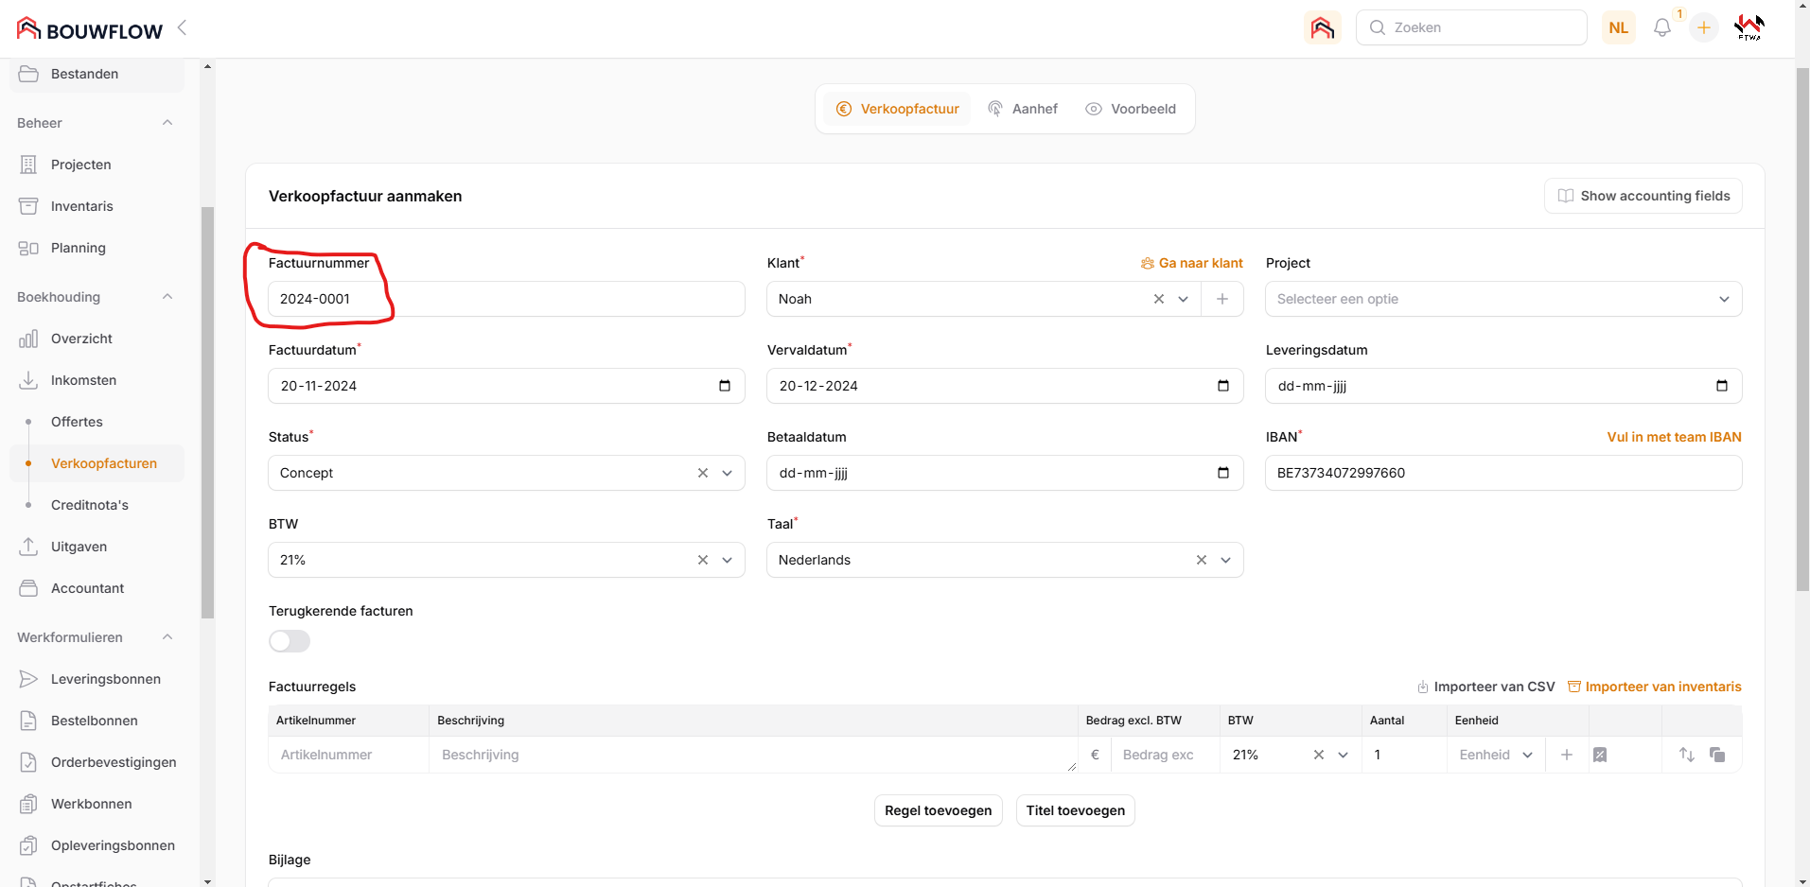Enable Terugkerende facturen toggle
The height and width of the screenshot is (887, 1810).
290,641
